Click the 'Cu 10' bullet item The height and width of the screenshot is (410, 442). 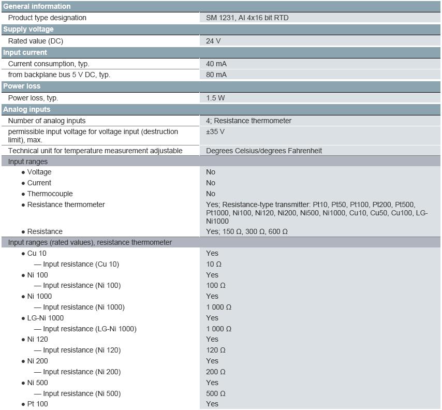coord(34,254)
